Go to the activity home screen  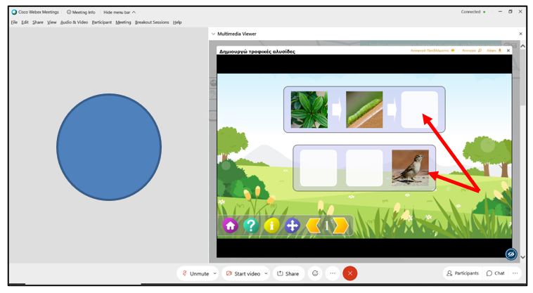[x=230, y=226]
